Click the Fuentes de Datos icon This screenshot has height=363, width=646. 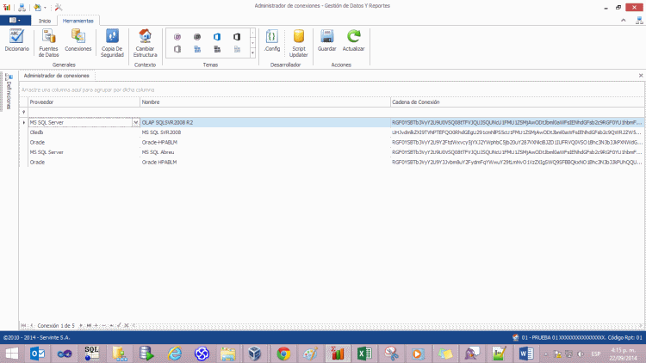tap(49, 40)
